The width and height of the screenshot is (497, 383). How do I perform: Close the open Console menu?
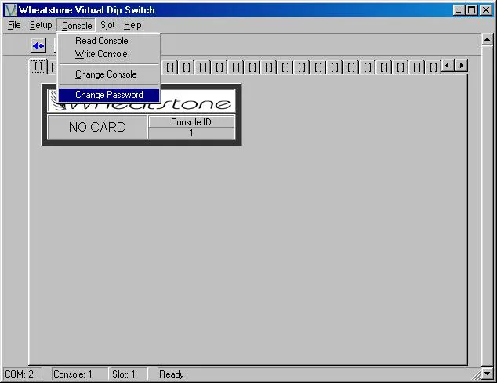[76, 26]
